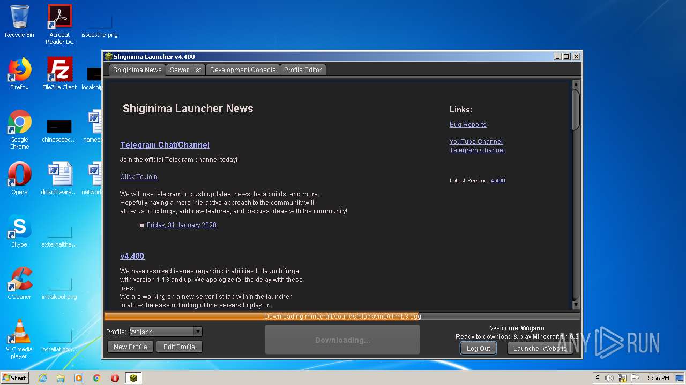This screenshot has width=686, height=385.
Task: Click Latest Version 4.400 link
Action: tap(498, 181)
